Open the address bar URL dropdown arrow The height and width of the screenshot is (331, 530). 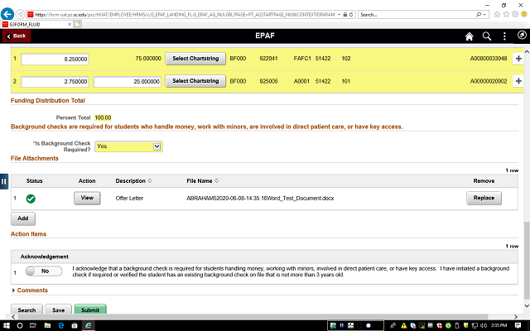(x=339, y=15)
